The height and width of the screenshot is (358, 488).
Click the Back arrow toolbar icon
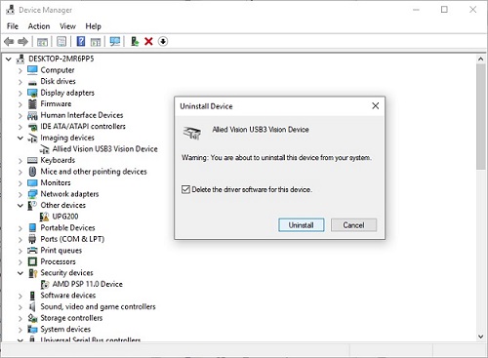[9, 42]
